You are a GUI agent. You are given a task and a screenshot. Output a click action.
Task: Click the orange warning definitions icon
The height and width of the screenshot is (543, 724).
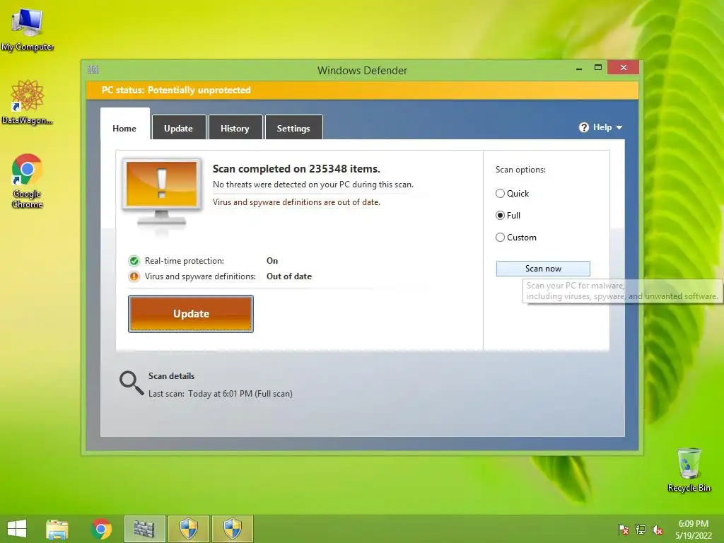134,276
